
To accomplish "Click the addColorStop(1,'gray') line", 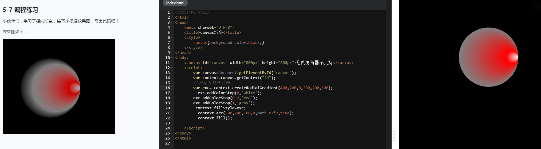I will pos(224,103).
